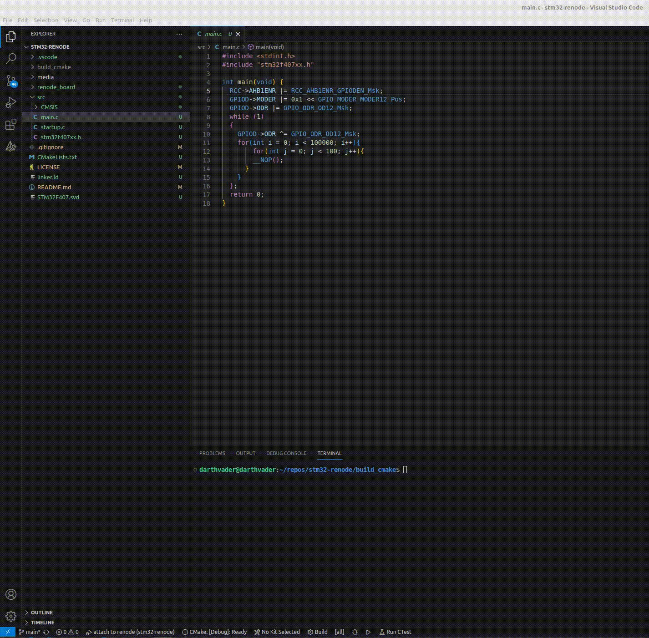This screenshot has width=649, height=638.
Task: Open startup.c from the explorer
Action: 106,127
